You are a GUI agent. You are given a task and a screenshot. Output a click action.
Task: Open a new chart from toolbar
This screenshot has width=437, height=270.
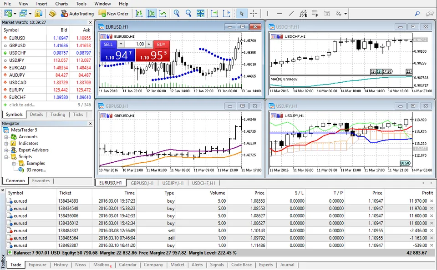[x=8, y=13]
